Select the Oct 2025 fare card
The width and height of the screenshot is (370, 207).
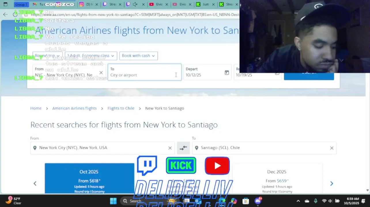(89, 178)
